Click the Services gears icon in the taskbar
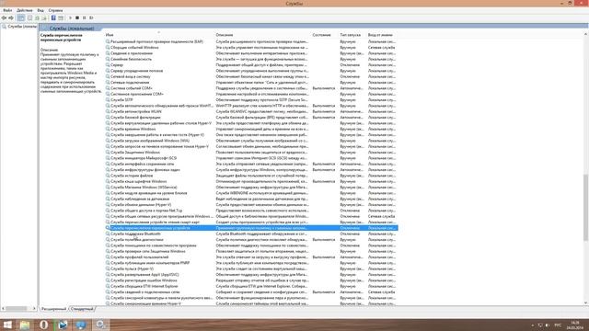The height and width of the screenshot is (331, 589). coord(100,325)
